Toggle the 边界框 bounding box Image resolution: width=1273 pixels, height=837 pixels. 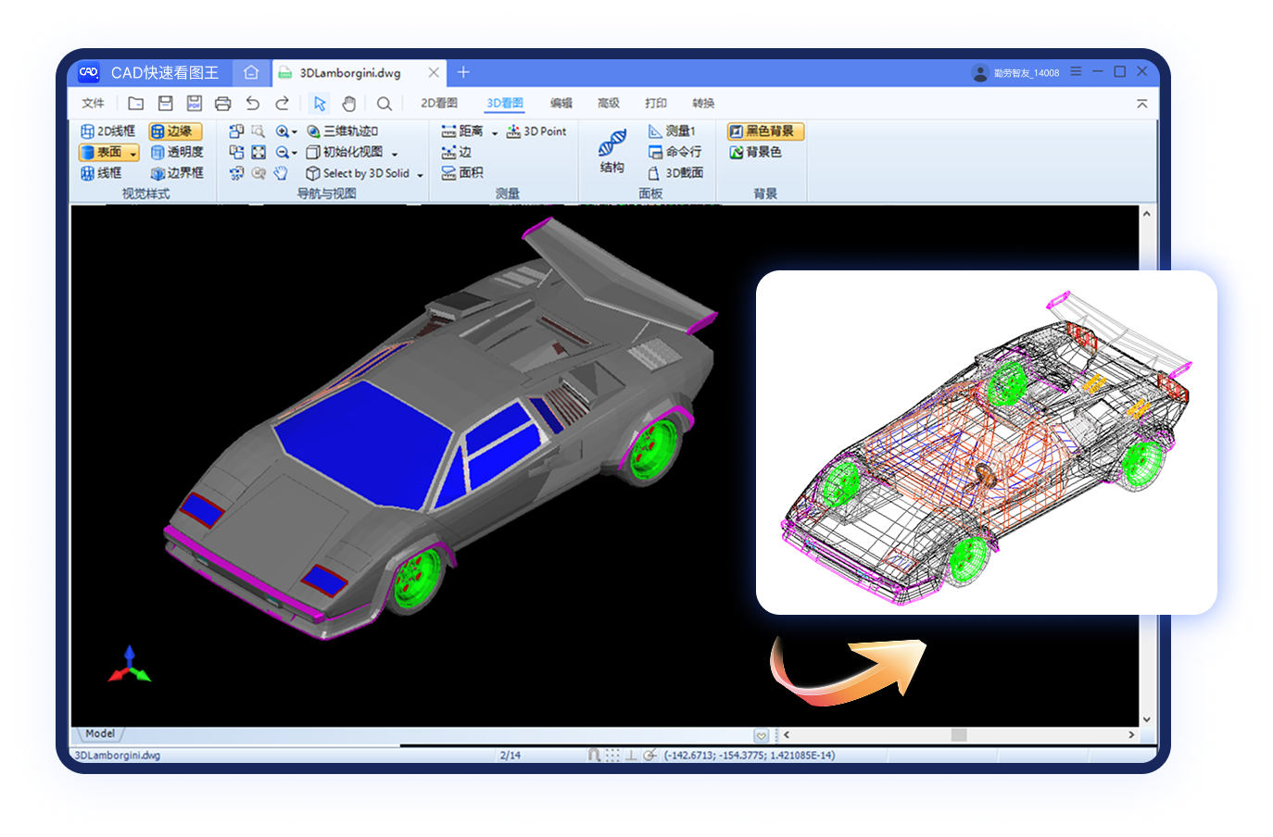coord(177,173)
